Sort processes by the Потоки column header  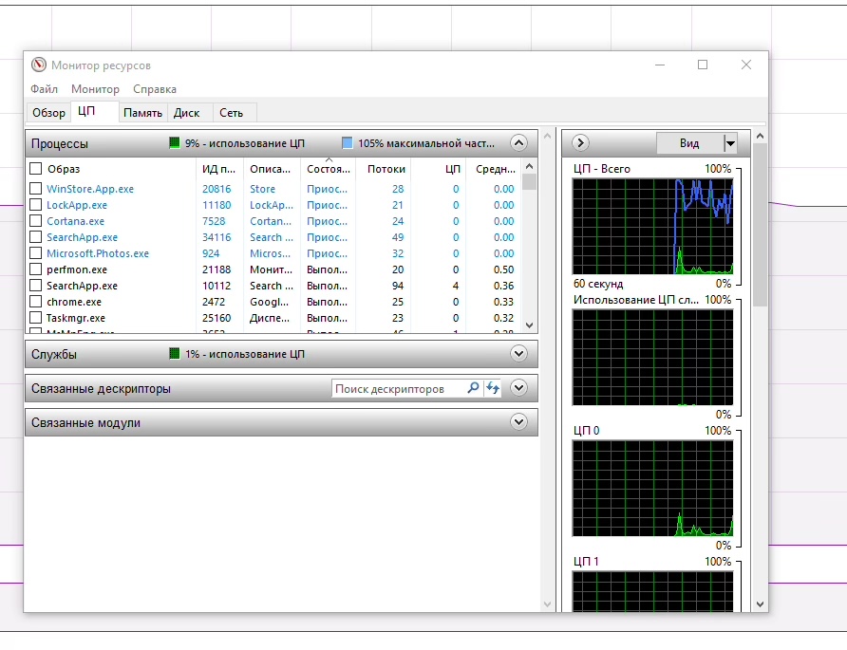coord(386,169)
